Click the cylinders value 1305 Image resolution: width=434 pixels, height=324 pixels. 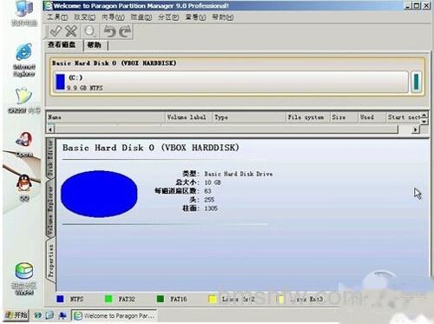211,208
